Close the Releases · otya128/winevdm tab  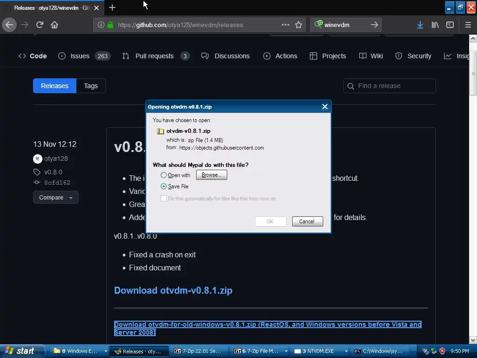coord(96,8)
